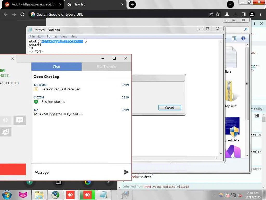Open the Notepad File menu
This screenshot has height=200, width=266.
point(32,36)
